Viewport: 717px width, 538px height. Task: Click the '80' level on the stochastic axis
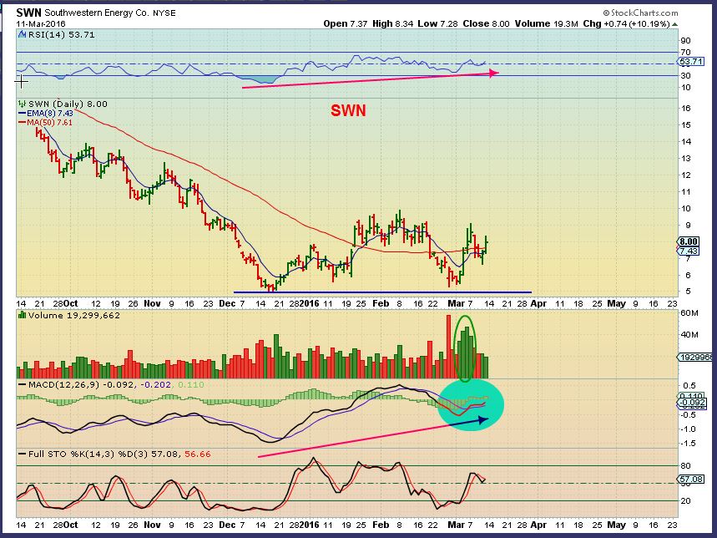[685, 465]
